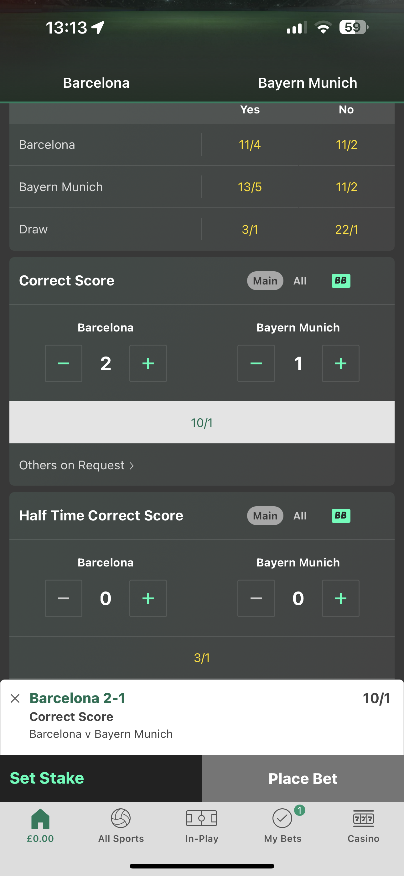
Task: Select Draw Yes odds at 3/1
Action: tap(250, 229)
